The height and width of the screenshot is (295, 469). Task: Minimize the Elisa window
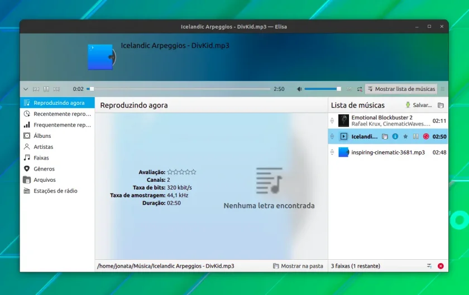coord(417,27)
